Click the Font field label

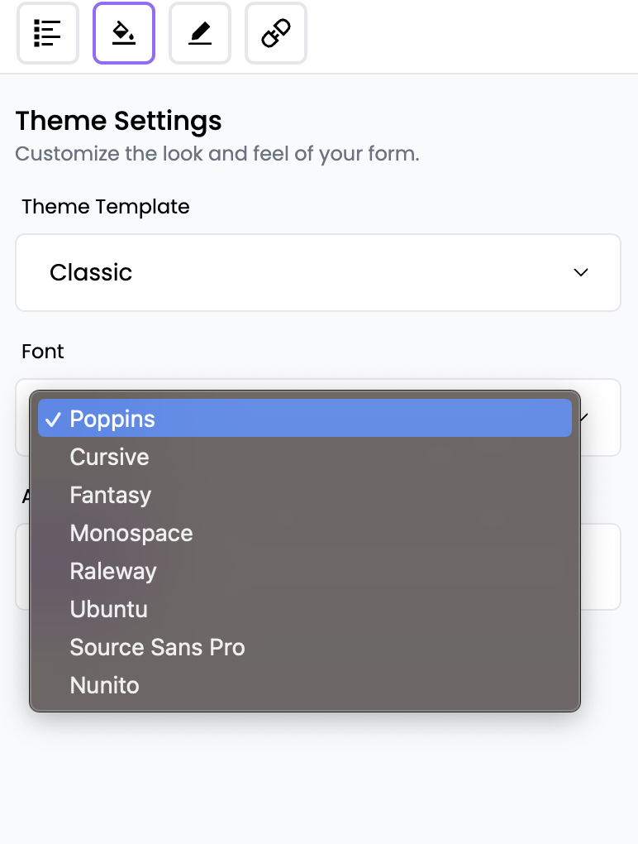pyautogui.click(x=43, y=351)
